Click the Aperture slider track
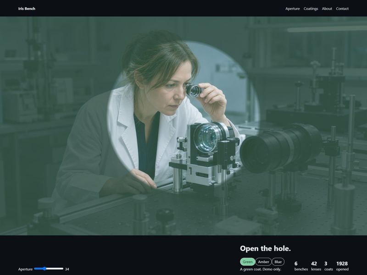This screenshot has height=275, width=367. click(49, 269)
